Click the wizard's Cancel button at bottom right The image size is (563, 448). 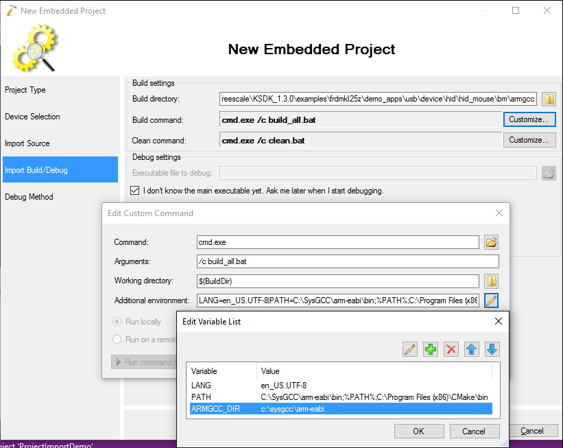(532, 431)
